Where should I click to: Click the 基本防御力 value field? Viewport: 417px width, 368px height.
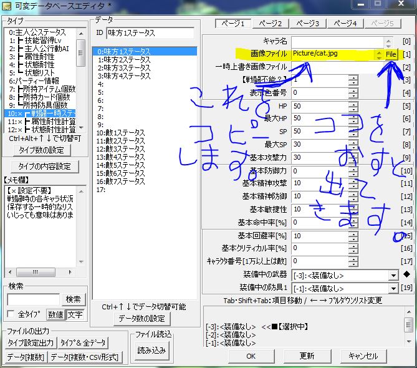click(x=320, y=171)
